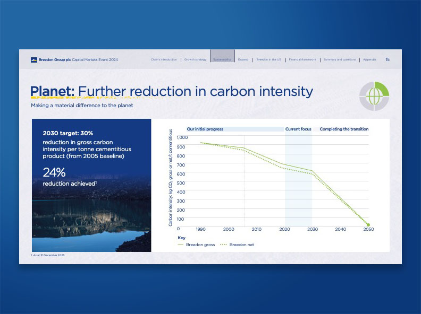
Task: Click the green globe sustainability icon
Action: click(x=374, y=97)
